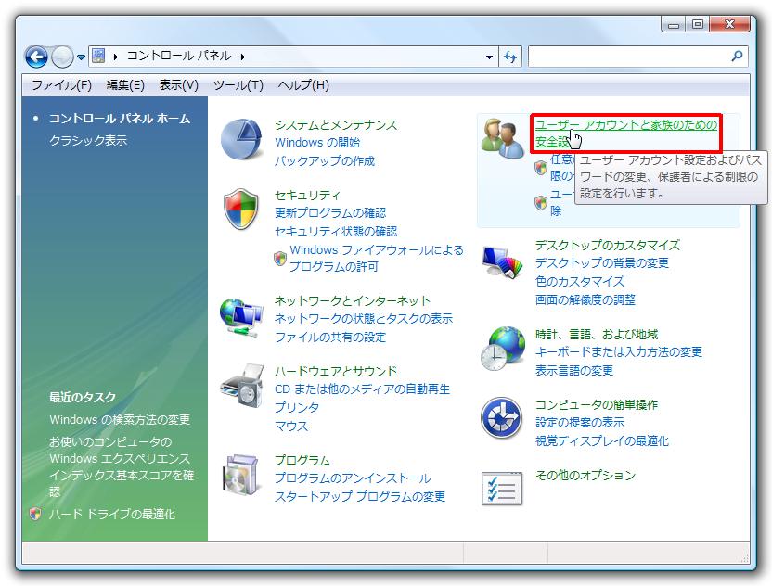Expand the breadcrumb arrow after コントロール パネル
Viewport: 772px width, 586px height.
(x=243, y=57)
